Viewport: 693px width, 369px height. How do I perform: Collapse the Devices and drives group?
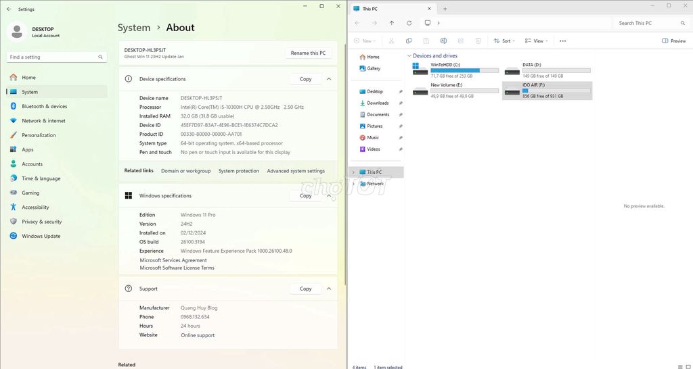(409, 55)
